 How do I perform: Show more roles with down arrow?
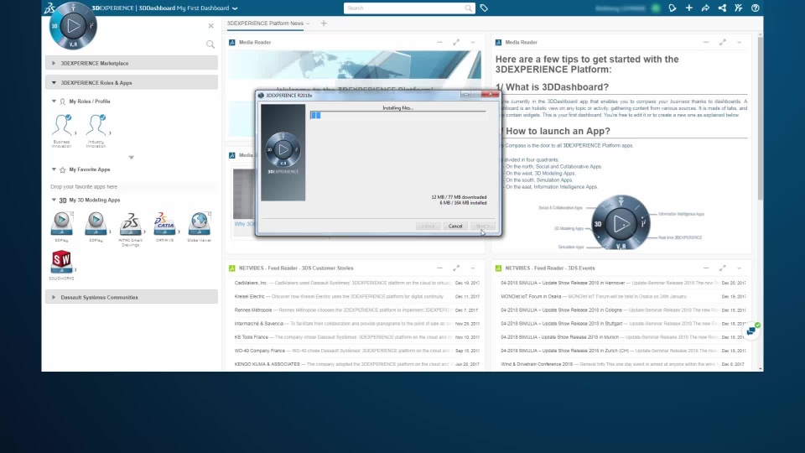pyautogui.click(x=132, y=158)
